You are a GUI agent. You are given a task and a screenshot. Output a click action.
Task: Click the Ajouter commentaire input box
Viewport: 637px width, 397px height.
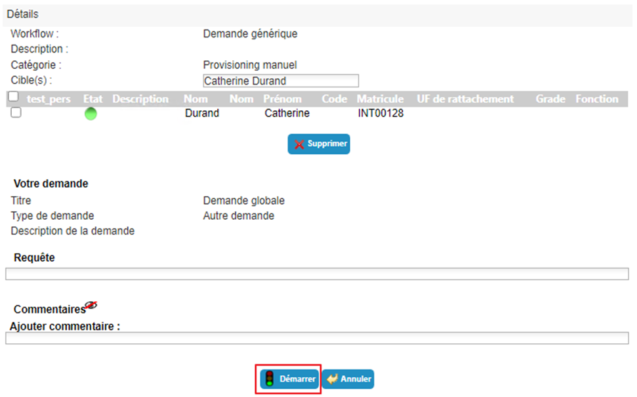317,338
